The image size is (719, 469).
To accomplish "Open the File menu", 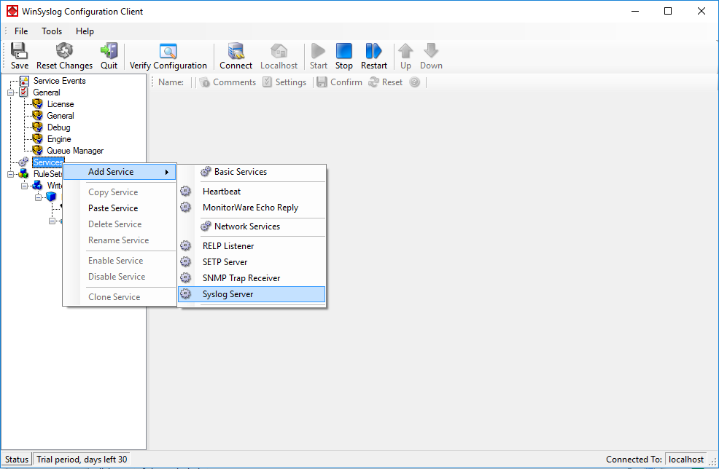I will pyautogui.click(x=21, y=31).
